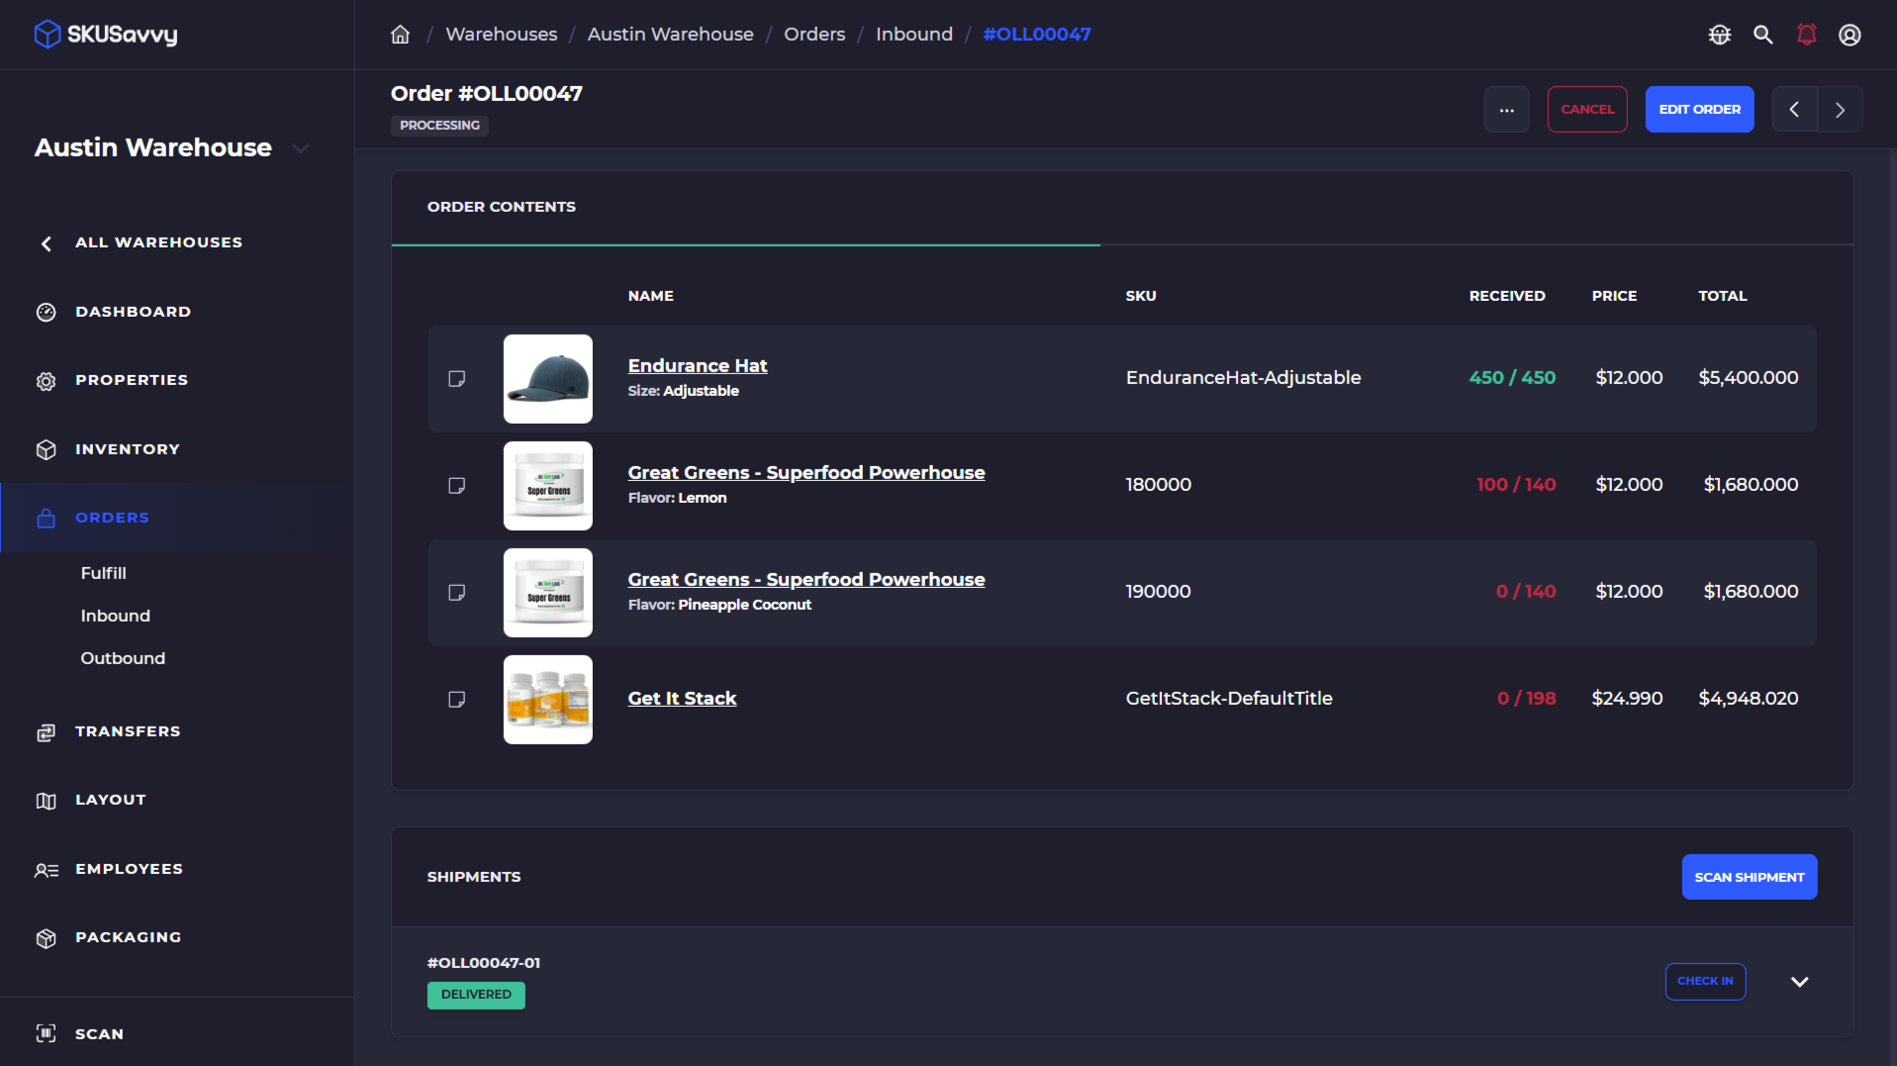Screen dimensions: 1897x1066
Task: Click the note icon beside Endurance Hat
Action: pos(456,378)
